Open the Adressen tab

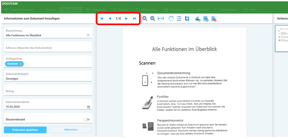[x=199, y=10]
